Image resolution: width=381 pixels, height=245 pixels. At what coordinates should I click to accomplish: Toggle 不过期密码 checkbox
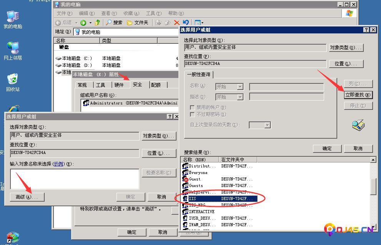point(193,114)
